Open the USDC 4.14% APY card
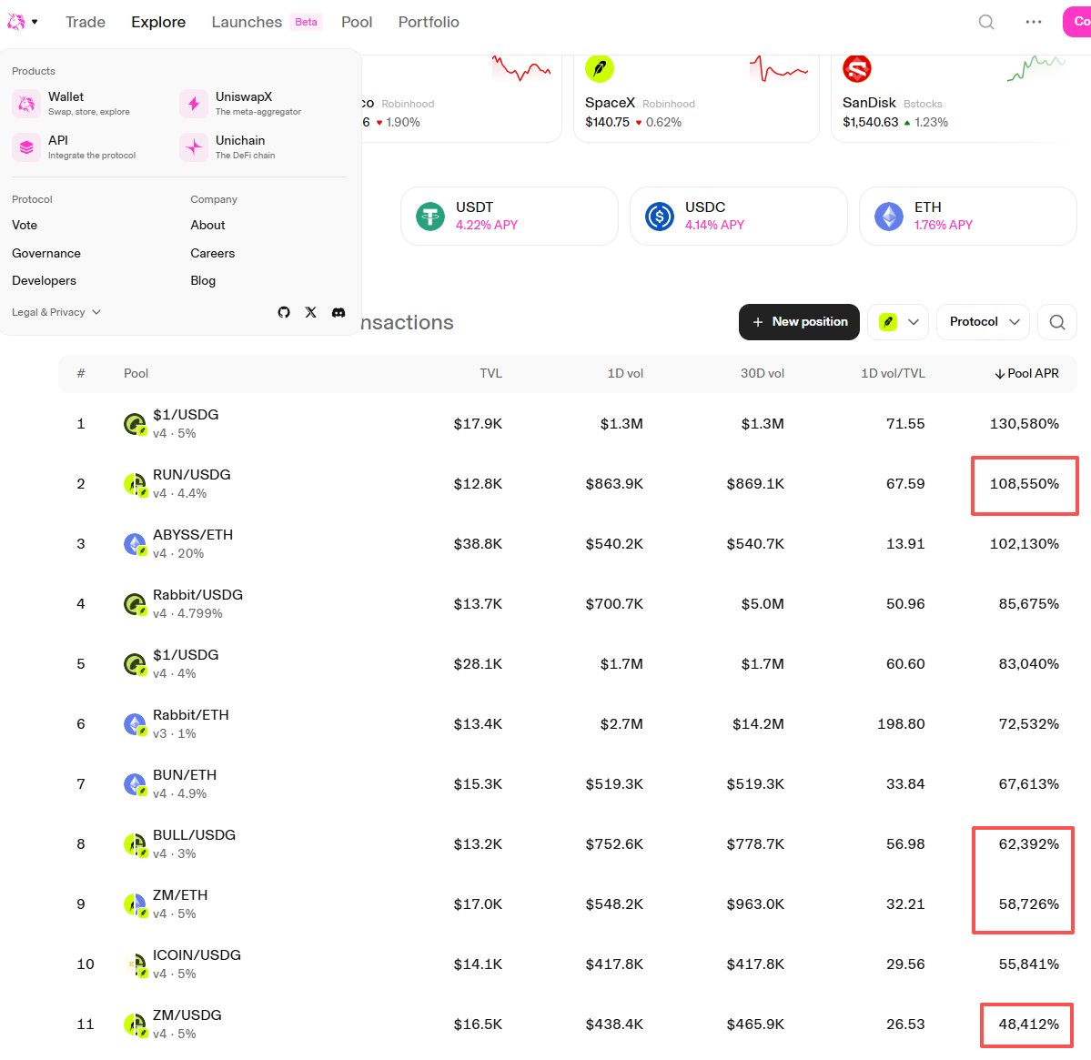 [x=738, y=217]
